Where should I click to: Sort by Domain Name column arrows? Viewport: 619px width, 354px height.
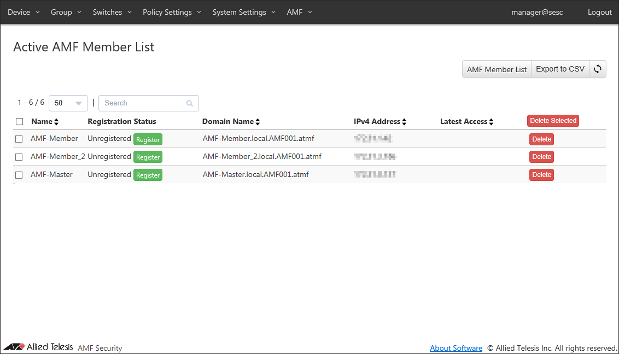(258, 122)
